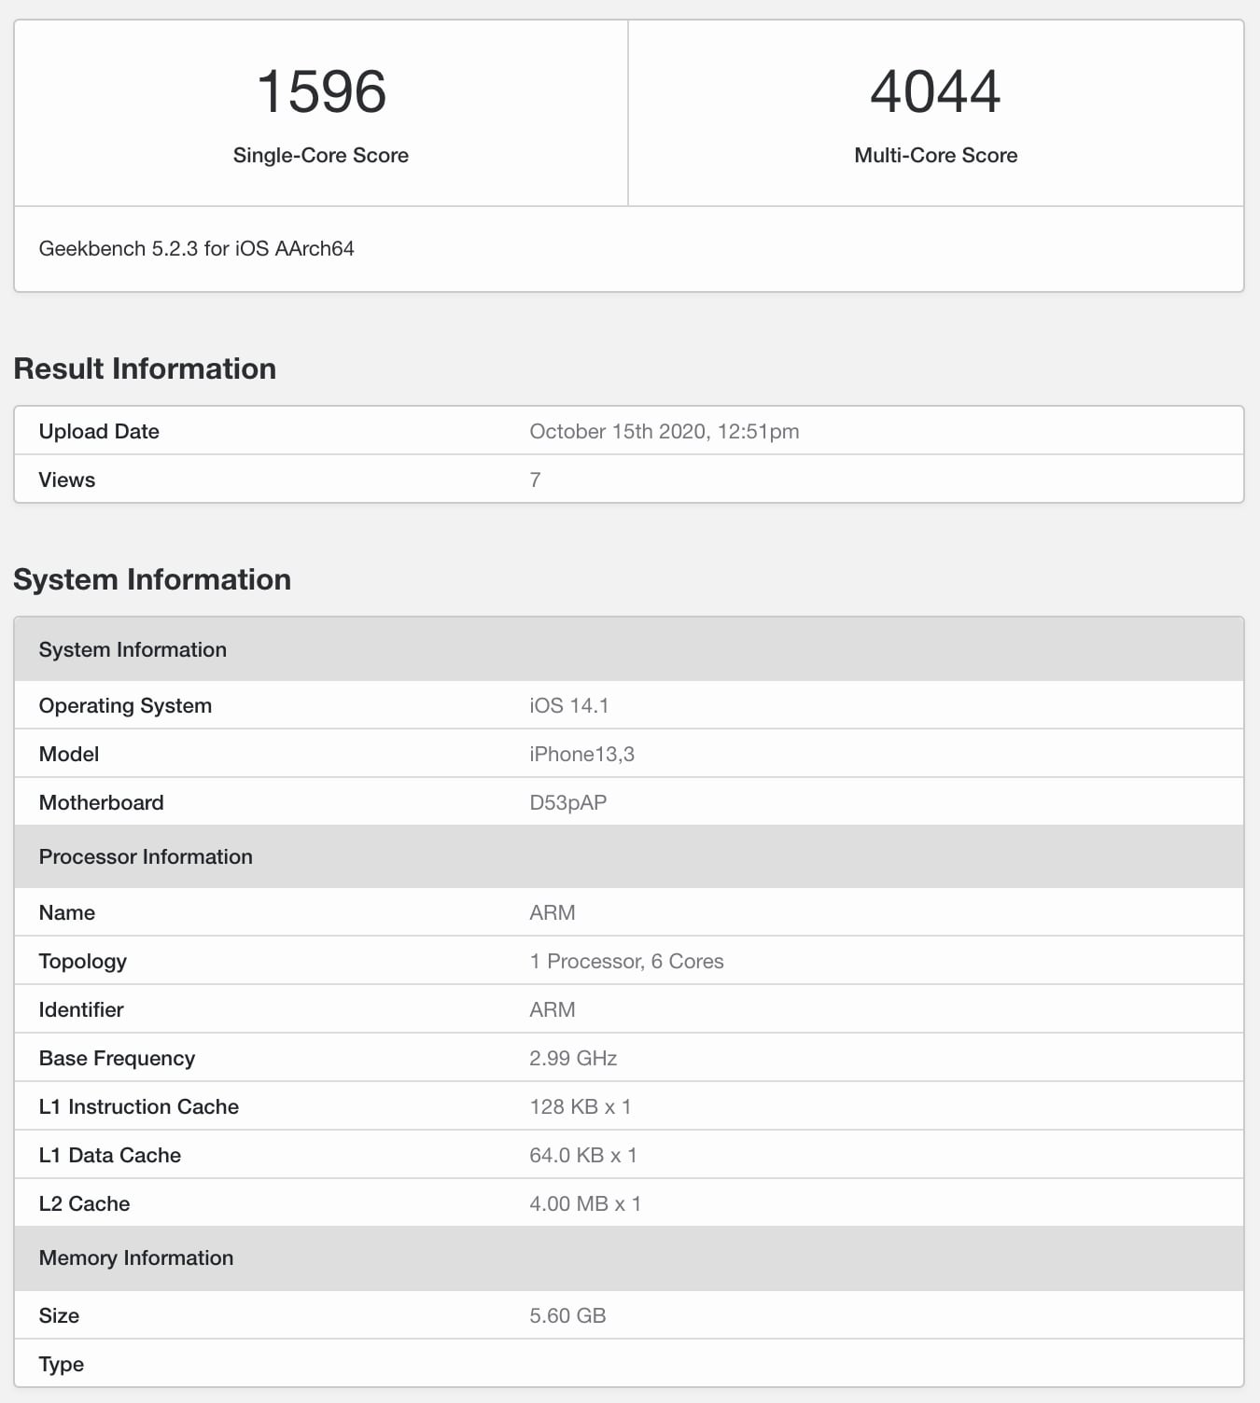
Task: Select the Multi-Core Score label
Action: pyautogui.click(x=935, y=155)
